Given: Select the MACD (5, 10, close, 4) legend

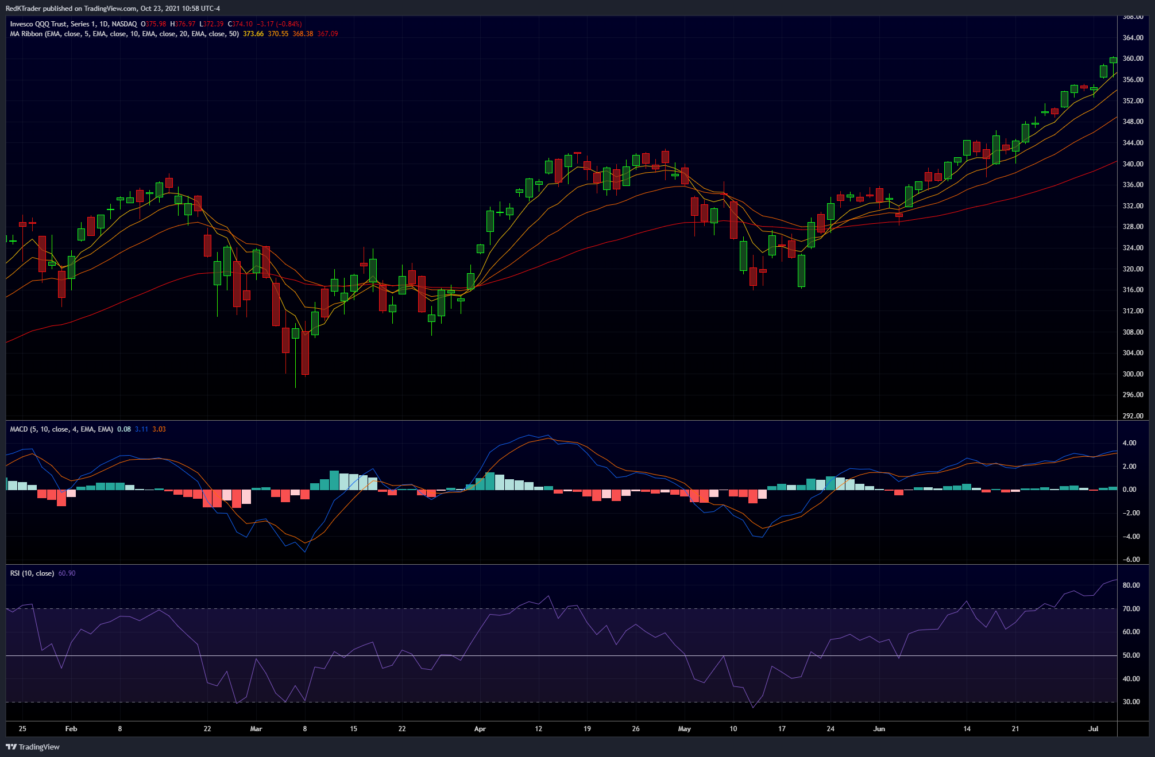Looking at the screenshot, I should [x=61, y=429].
